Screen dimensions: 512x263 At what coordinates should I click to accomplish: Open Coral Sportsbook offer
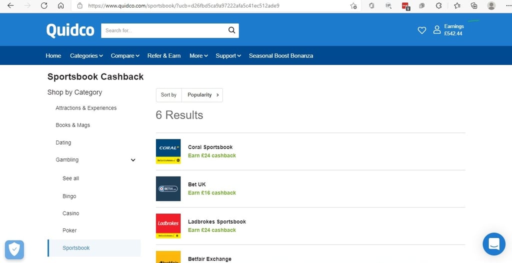click(x=210, y=147)
